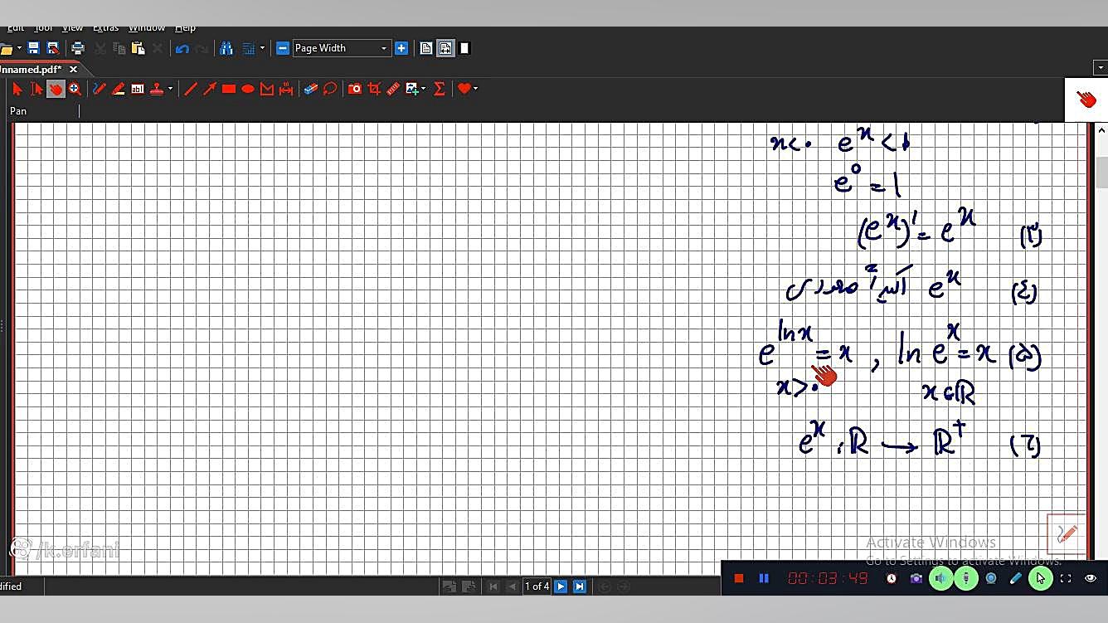Image resolution: width=1108 pixels, height=623 pixels.
Task: Select the Arrow drawing tool
Action: (210, 89)
